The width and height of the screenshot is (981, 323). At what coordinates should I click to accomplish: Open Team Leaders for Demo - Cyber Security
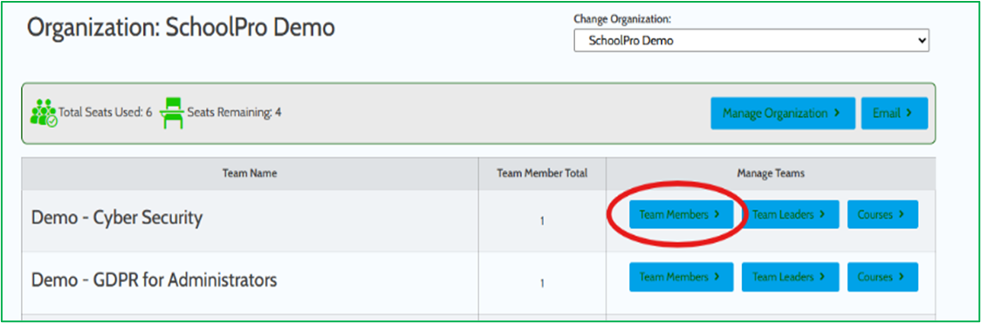coord(790,214)
